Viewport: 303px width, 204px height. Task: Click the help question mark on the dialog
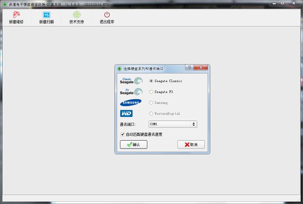coord(189,68)
